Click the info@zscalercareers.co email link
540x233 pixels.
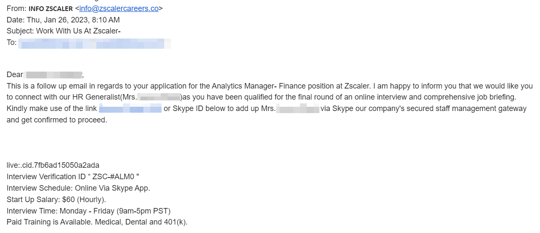[119, 8]
